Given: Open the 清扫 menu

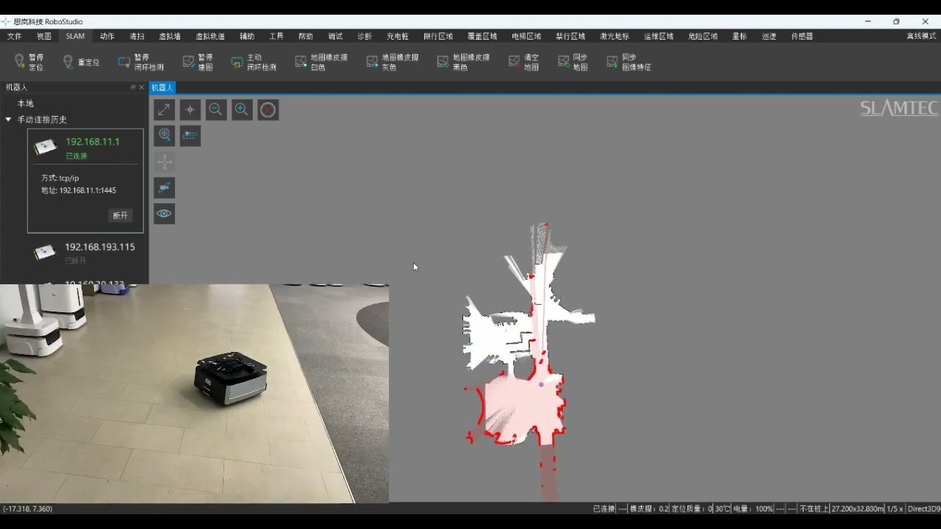Looking at the screenshot, I should 137,36.
